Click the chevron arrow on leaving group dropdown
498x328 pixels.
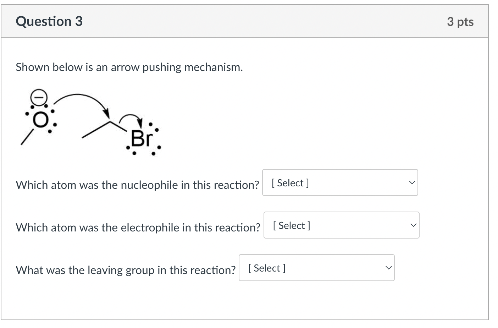click(x=388, y=268)
